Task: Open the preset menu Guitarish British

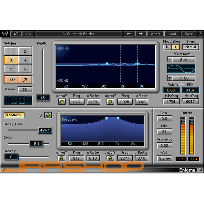Action: [x=78, y=34]
